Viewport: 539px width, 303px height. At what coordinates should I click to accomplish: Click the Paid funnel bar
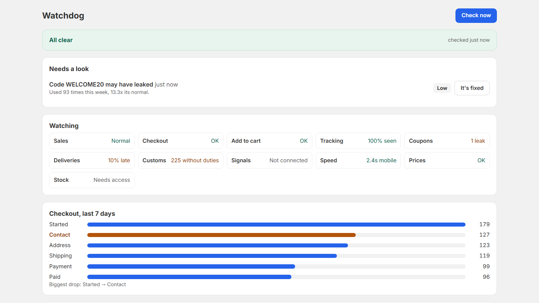[189, 277]
